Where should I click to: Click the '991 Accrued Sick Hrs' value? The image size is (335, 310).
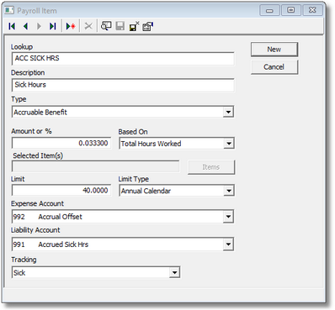click(51, 244)
